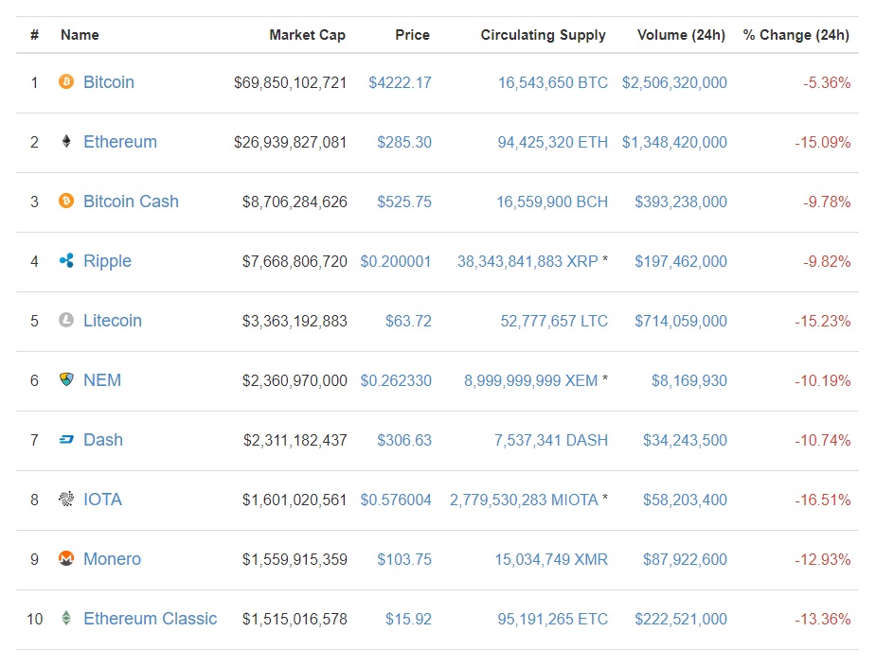Viewport: 876px width, 667px height.
Task: Click Monero volume $87,922,600
Action: pyautogui.click(x=686, y=560)
